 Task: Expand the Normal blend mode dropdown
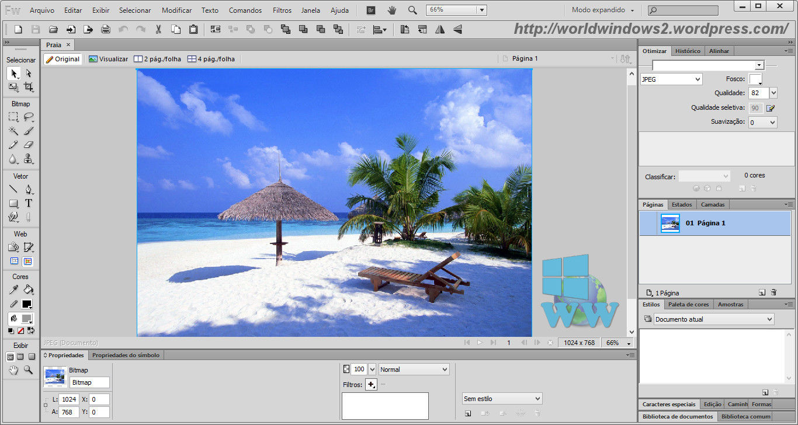pos(414,370)
